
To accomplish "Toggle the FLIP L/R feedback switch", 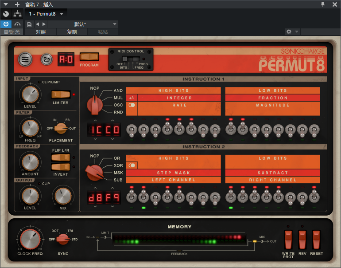I will [61, 158].
